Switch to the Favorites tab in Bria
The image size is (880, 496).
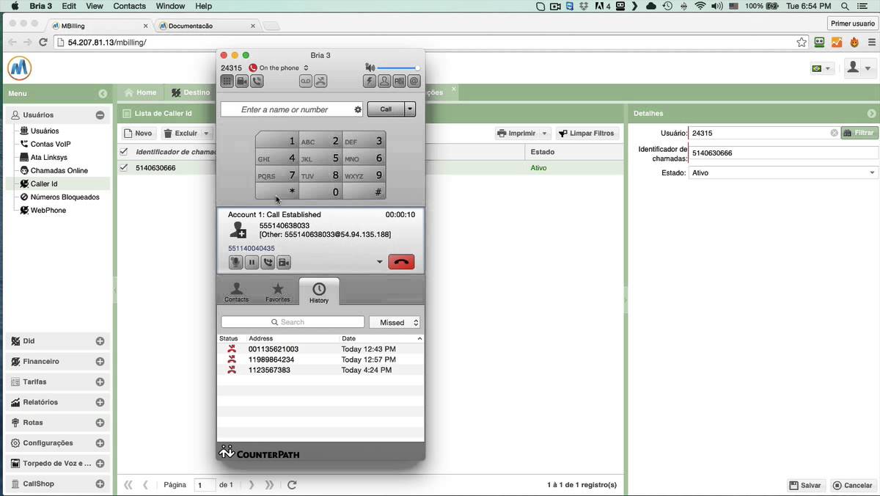point(277,292)
